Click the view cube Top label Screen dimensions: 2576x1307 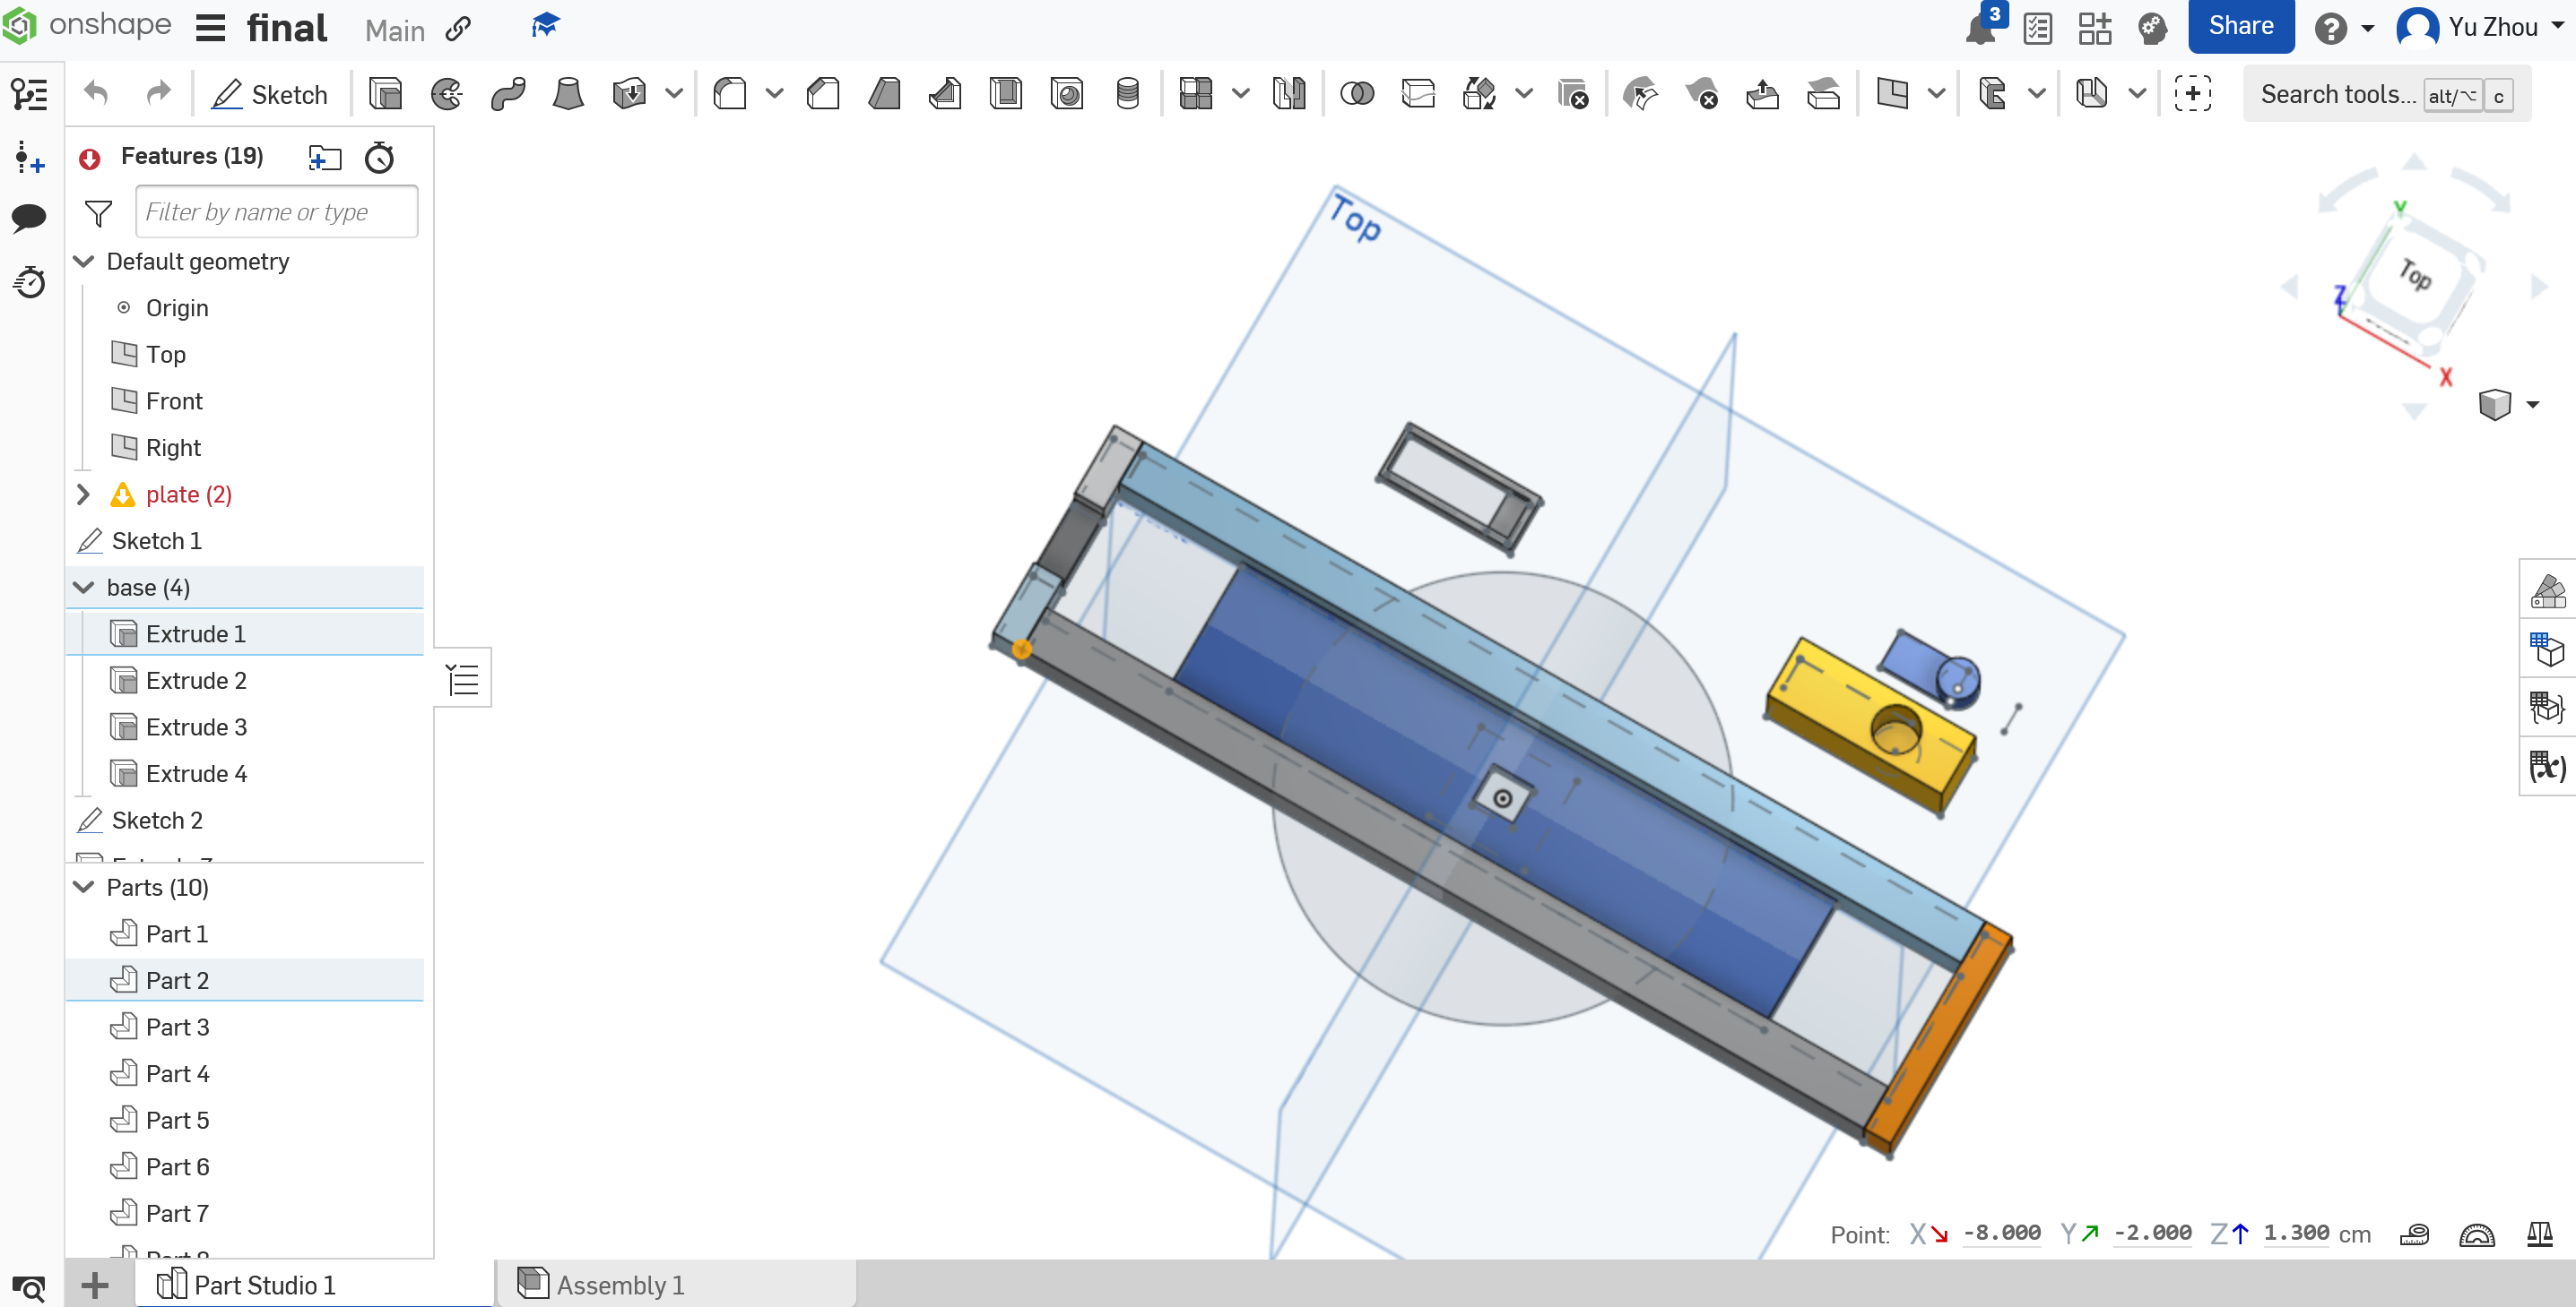(2413, 273)
